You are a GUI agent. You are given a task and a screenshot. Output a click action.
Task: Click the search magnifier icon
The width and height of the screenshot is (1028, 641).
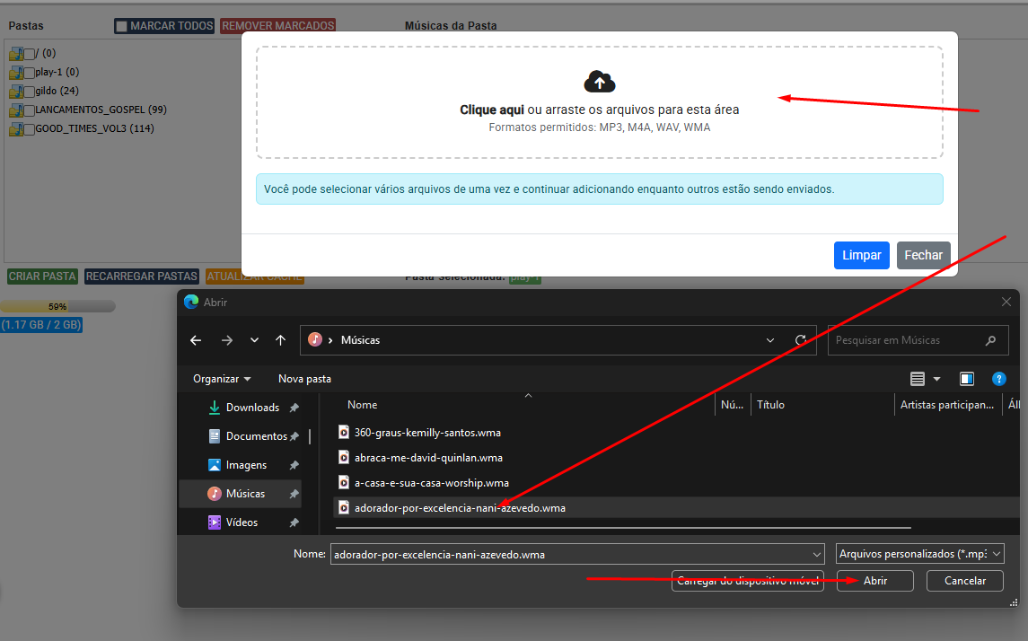click(x=990, y=340)
